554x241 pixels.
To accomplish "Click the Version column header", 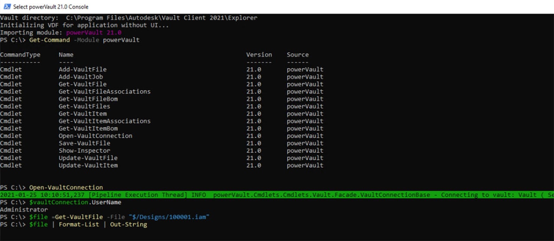I will pos(259,55).
